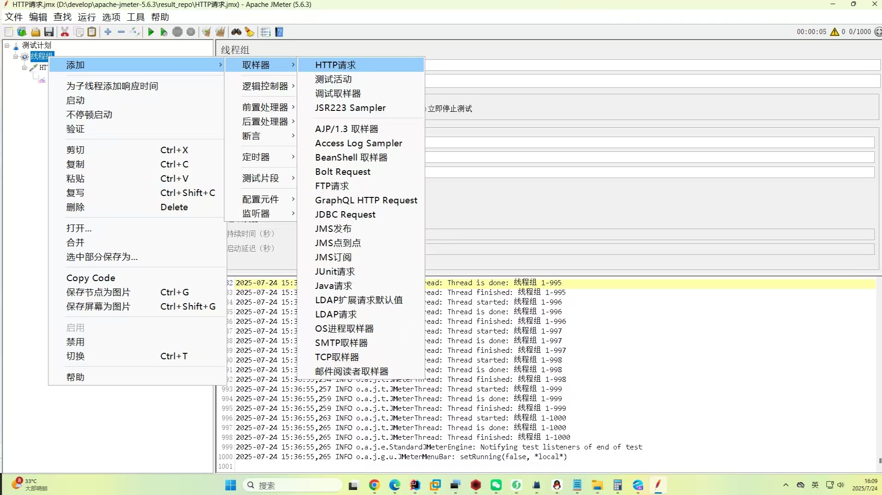882x495 pixels.
Task: Select JSR223 Sampler entry
Action: point(361,108)
